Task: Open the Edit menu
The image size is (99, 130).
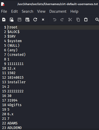Action: point(14,11)
